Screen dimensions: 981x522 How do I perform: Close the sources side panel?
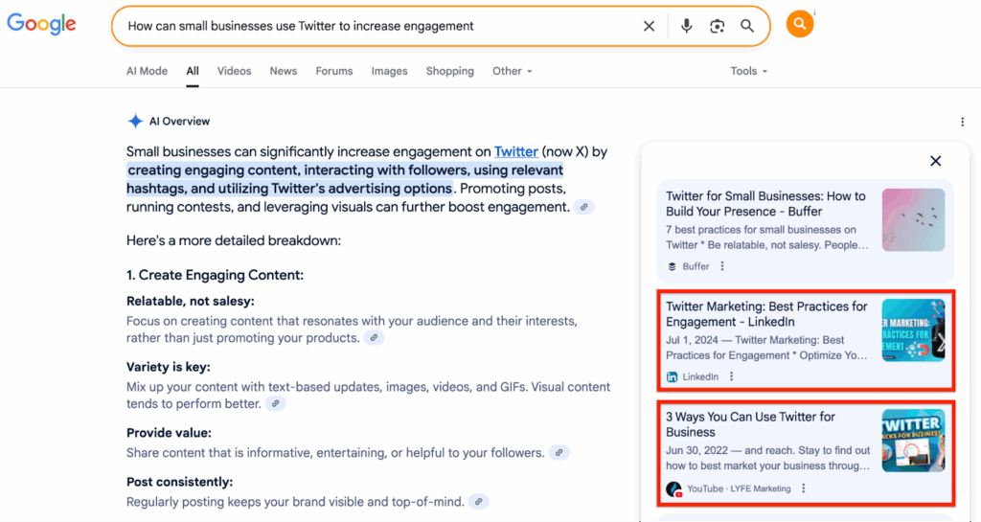(935, 161)
